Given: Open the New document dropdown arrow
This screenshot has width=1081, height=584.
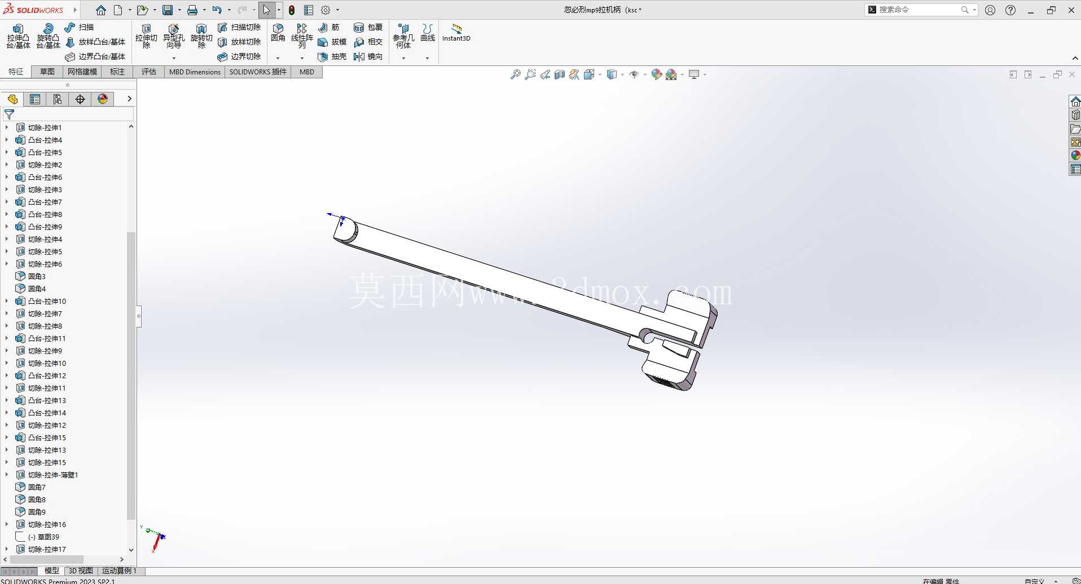Looking at the screenshot, I should point(130,10).
